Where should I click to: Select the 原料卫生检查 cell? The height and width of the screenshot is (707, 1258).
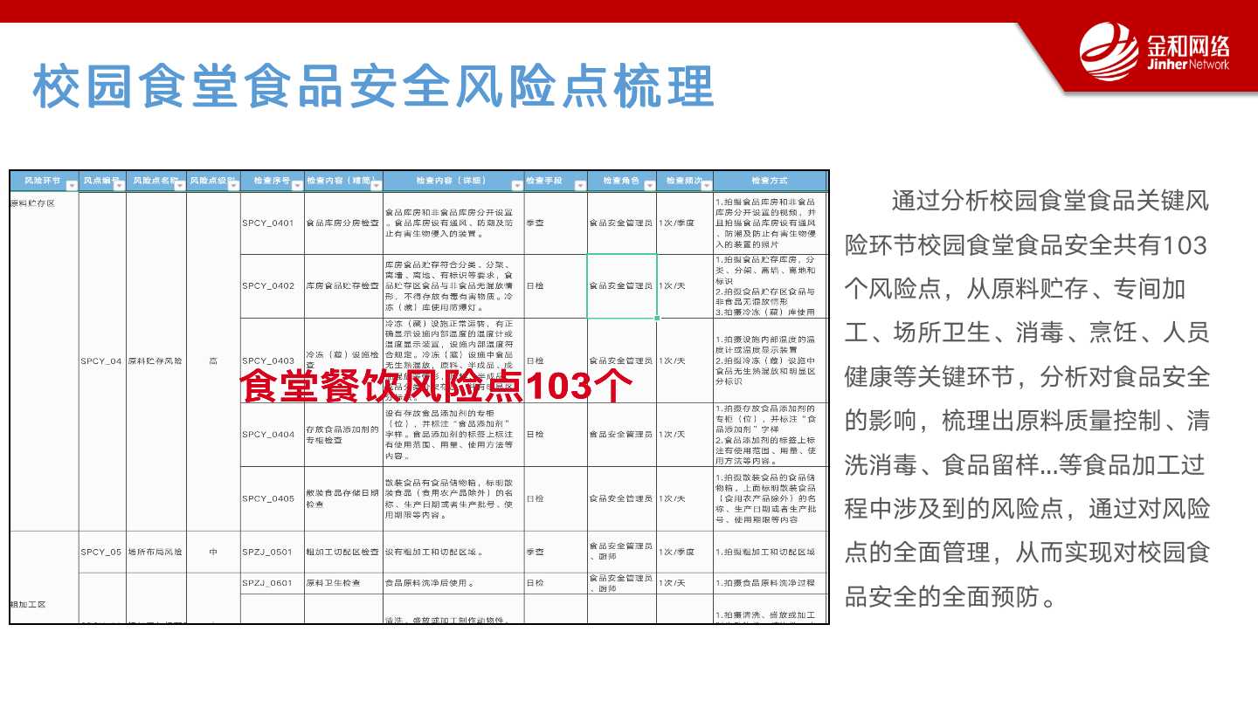pyautogui.click(x=343, y=583)
